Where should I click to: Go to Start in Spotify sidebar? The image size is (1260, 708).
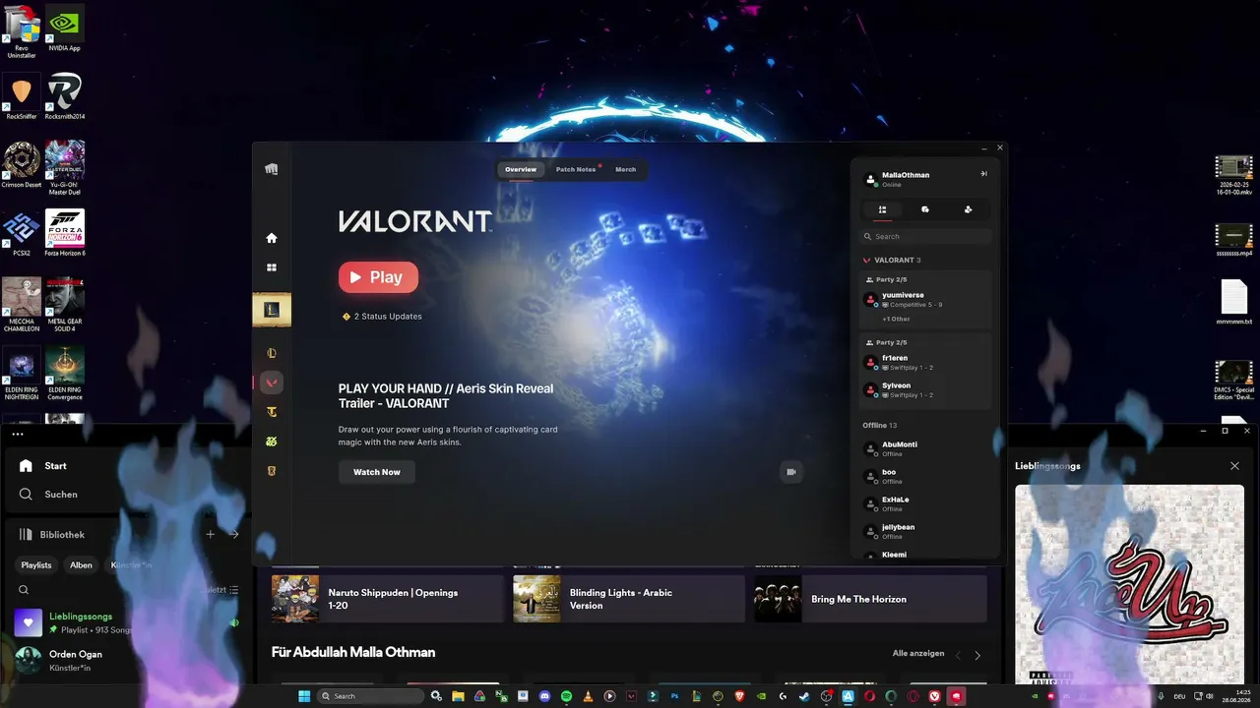click(43, 466)
